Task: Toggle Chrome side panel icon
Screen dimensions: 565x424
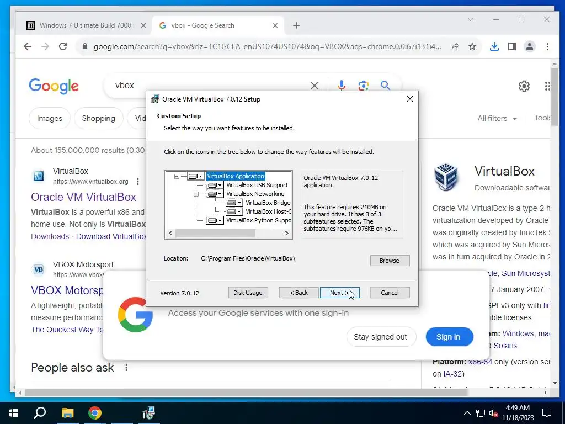Action: [511, 46]
